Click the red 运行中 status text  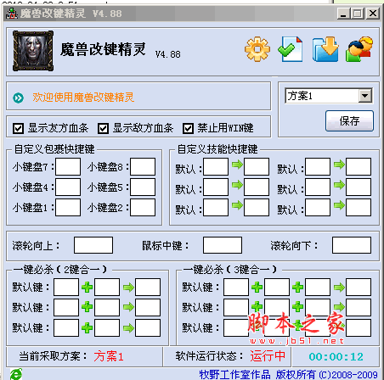(x=268, y=356)
